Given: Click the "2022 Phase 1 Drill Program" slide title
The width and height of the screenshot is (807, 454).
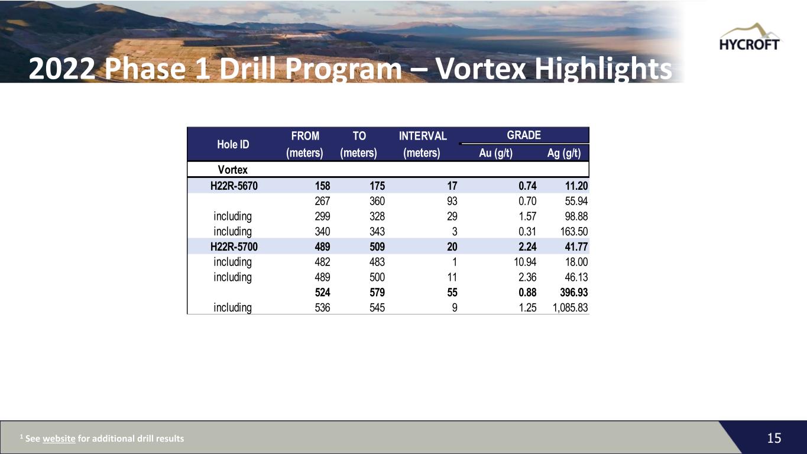Looking at the screenshot, I should (x=350, y=70).
